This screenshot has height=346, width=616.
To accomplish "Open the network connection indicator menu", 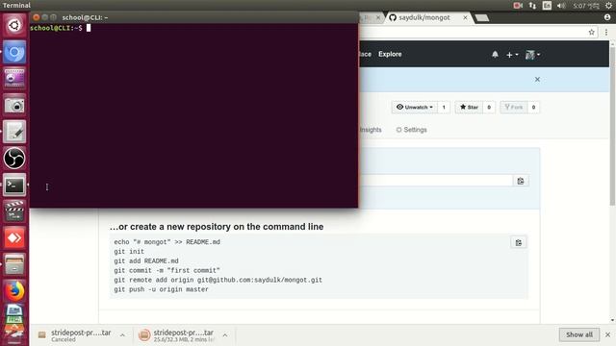I will (532, 6).
